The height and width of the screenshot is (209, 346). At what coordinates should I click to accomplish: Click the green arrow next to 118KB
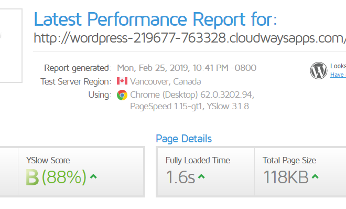315,176
